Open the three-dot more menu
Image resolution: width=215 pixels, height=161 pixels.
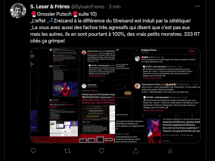[197, 6]
